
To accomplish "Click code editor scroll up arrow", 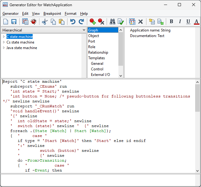I will [197, 82].
